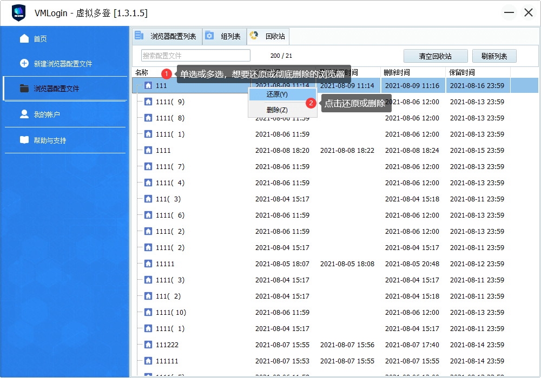Select the profile icon of 111( 3)

[x=148, y=199]
